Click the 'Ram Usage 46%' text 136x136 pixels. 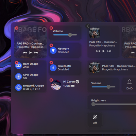click(x=31, y=66)
